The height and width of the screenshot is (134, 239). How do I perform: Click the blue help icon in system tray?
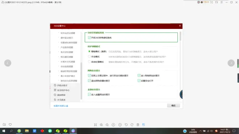coord(185,131)
